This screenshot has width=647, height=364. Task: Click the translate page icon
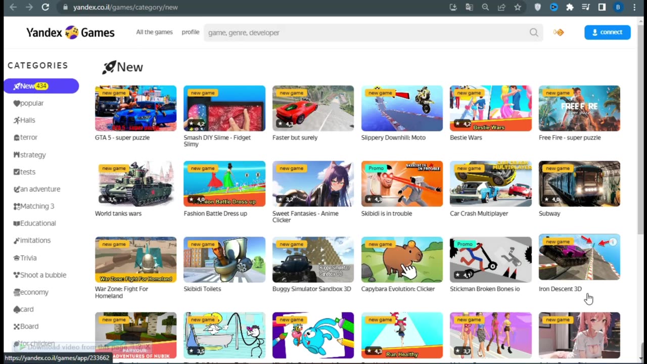pos(469,7)
